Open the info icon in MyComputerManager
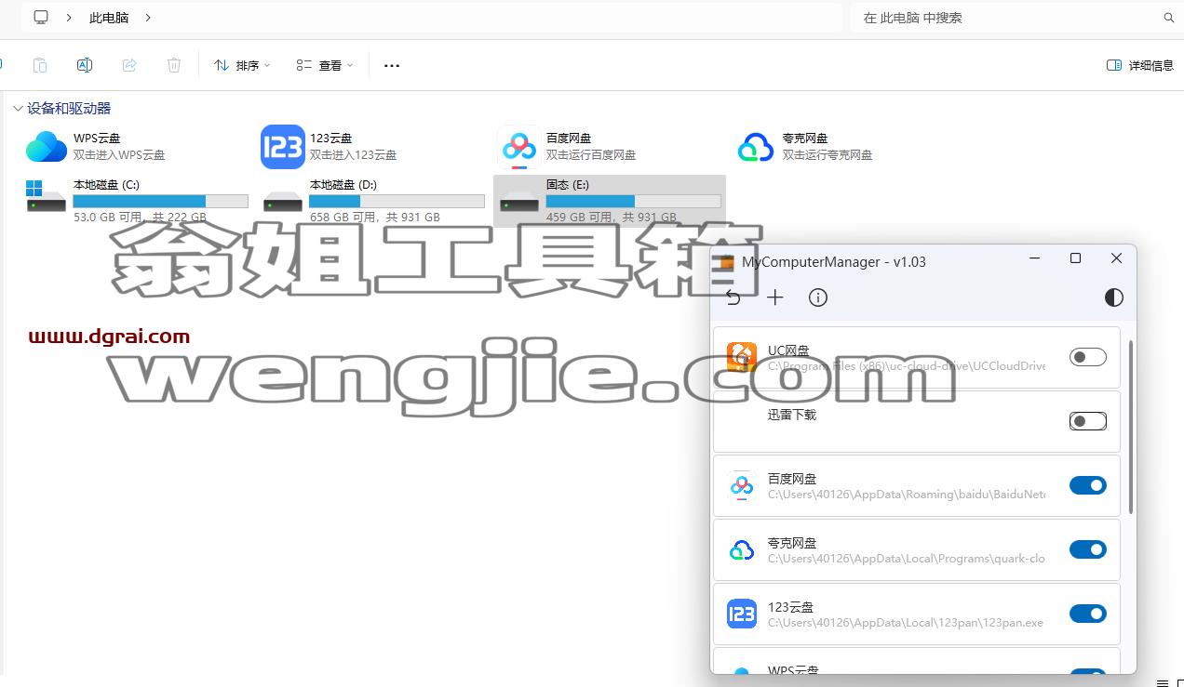 tap(818, 297)
